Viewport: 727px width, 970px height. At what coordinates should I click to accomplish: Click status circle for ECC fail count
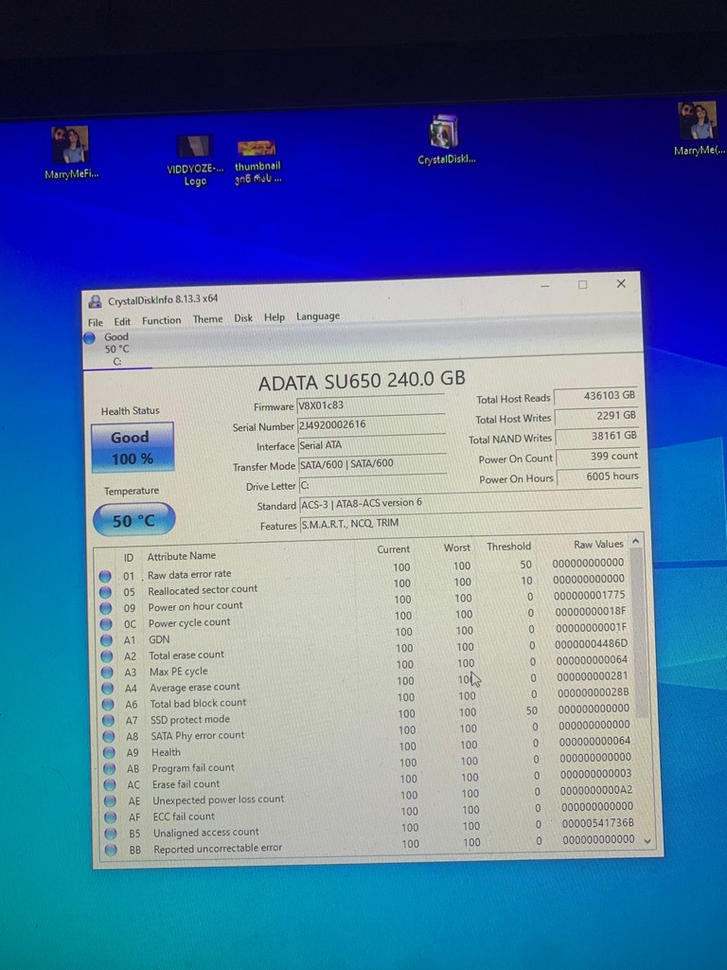[x=110, y=817]
